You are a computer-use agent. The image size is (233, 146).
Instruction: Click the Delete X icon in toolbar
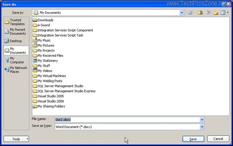click(x=209, y=13)
